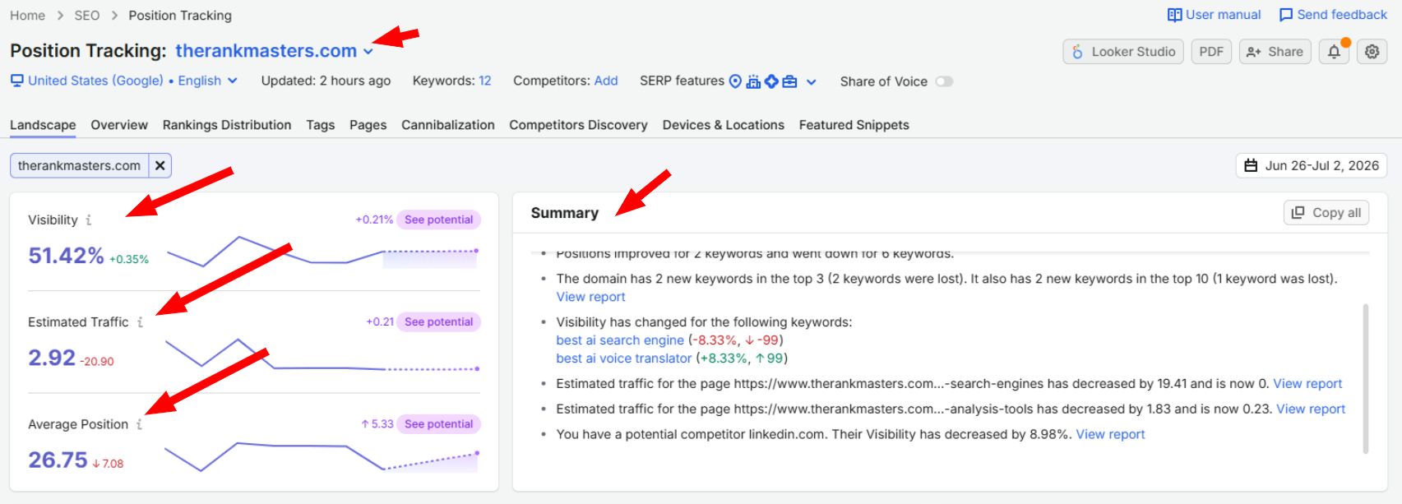The width and height of the screenshot is (1402, 504).
Task: Open the notifications bell icon
Action: click(1335, 52)
